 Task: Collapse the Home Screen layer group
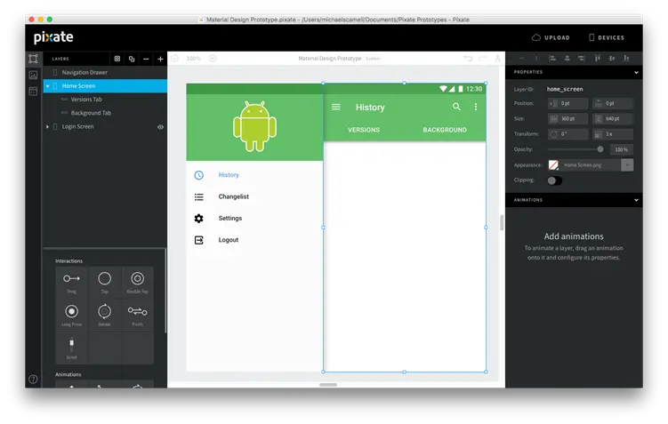48,86
